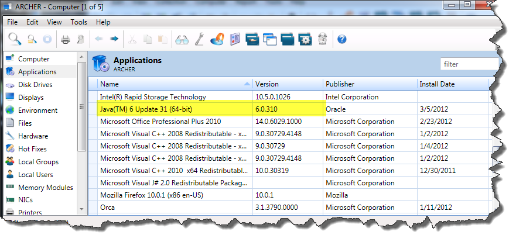Click the back arrow in the toolbar
516x242 pixels.
click(99, 39)
